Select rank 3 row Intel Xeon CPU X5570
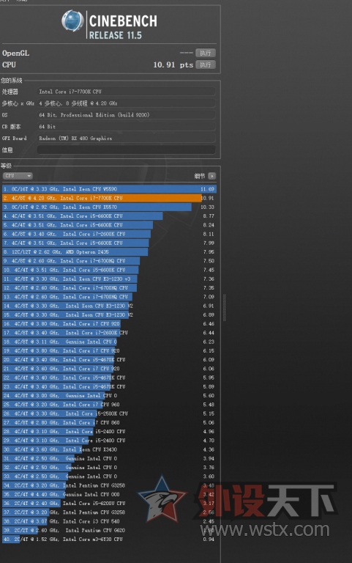The height and width of the screenshot is (563, 352). (x=109, y=207)
